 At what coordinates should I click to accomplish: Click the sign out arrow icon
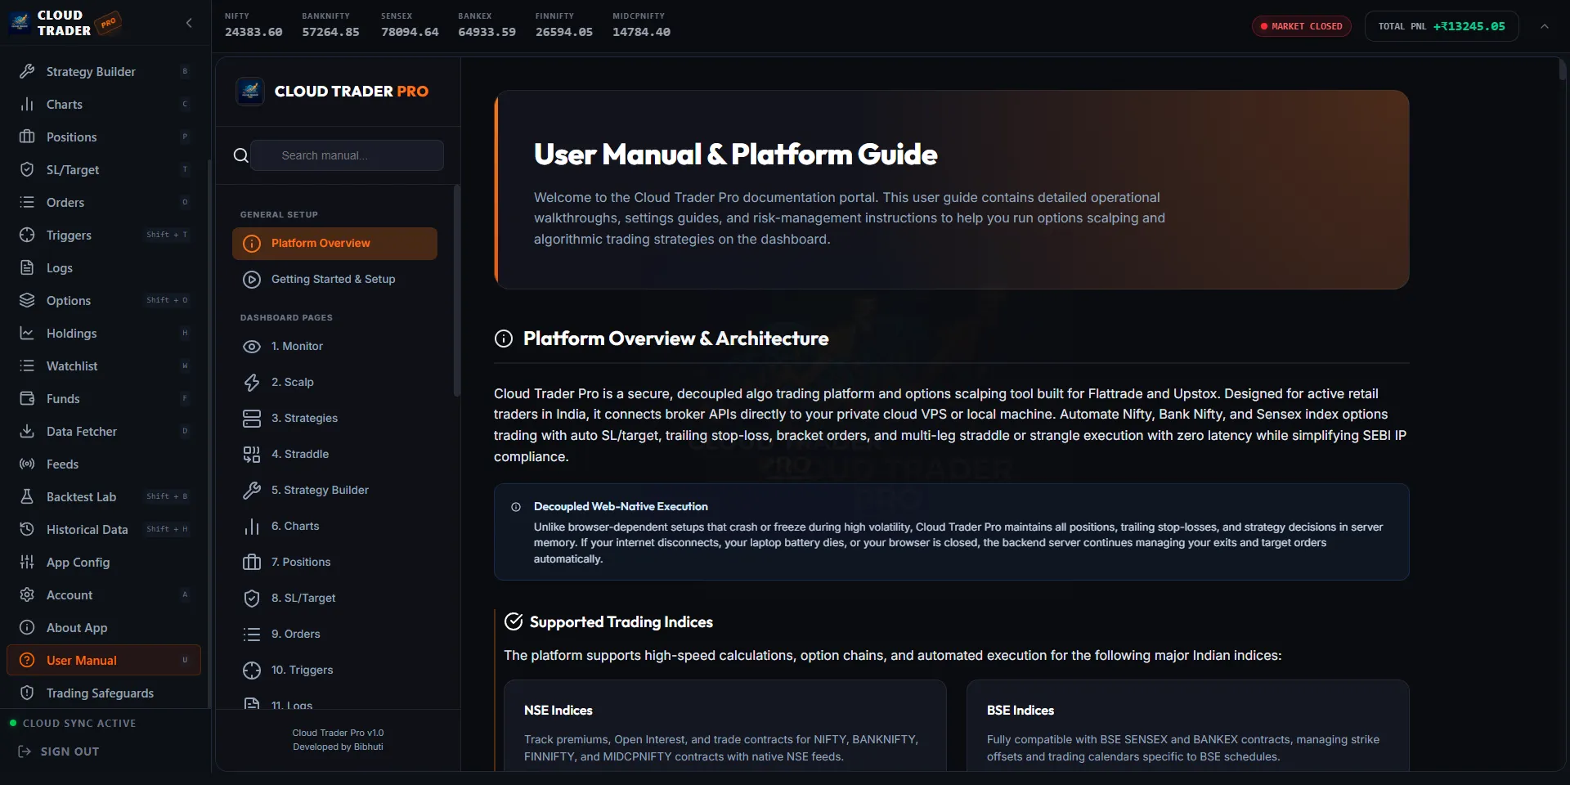coord(25,751)
